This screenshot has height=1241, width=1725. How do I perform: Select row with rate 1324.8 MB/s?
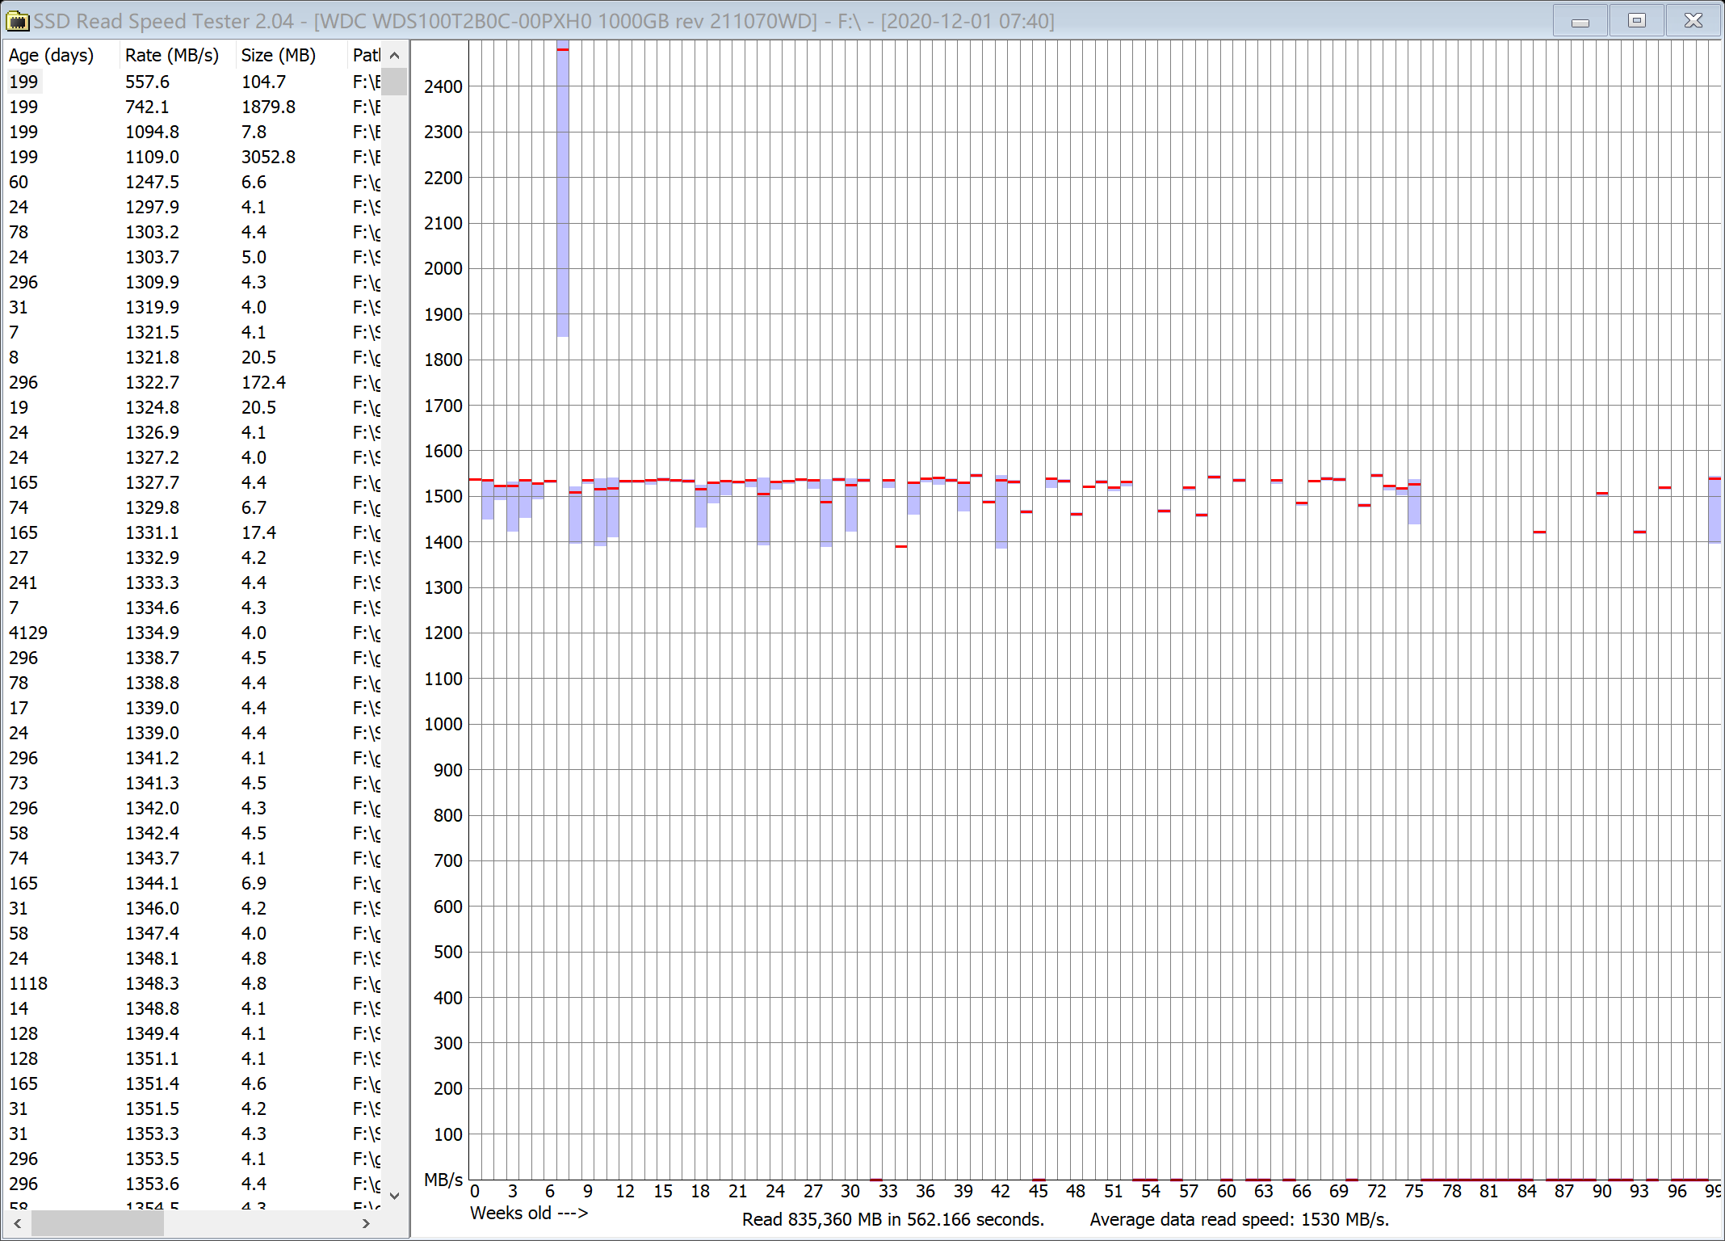point(193,407)
